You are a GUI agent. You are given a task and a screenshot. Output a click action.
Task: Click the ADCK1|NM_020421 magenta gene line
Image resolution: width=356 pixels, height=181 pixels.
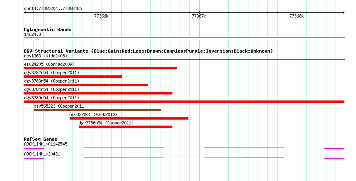[184, 158]
